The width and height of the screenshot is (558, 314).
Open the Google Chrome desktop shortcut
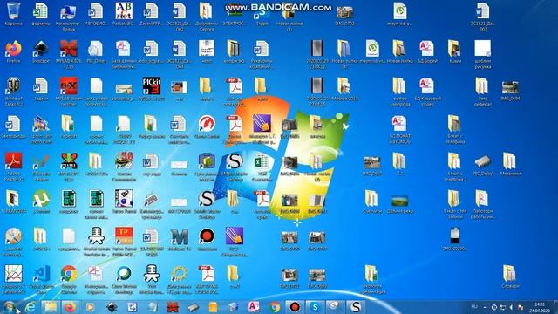[68, 274]
